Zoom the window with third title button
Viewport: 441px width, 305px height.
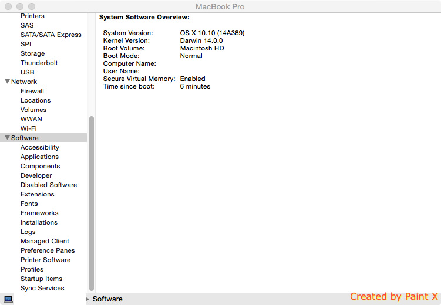click(32, 6)
